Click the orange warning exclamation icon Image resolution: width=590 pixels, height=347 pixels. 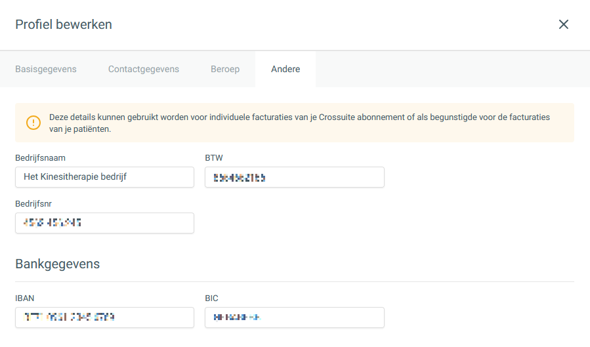pos(33,123)
